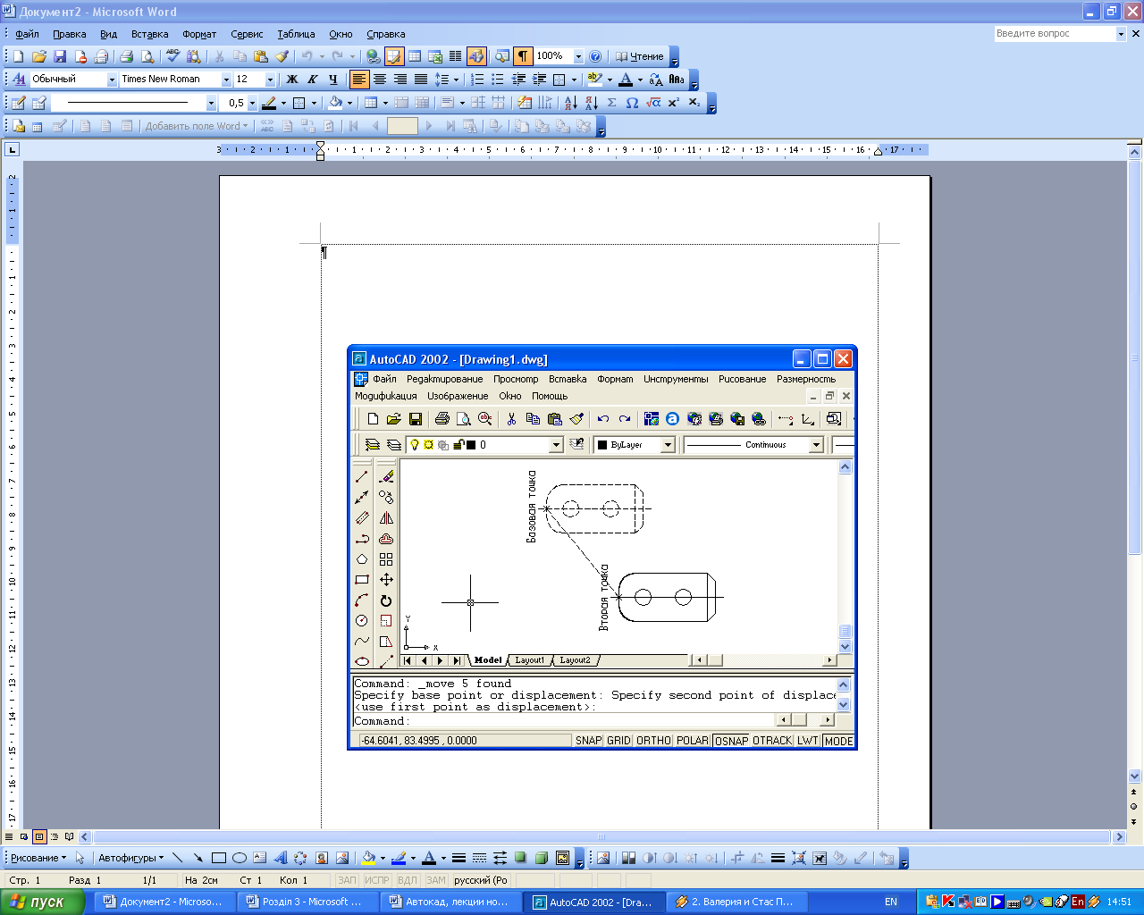Insert WordArt from drawing toolbar
Image resolution: width=1144 pixels, height=915 pixels.
[280, 858]
